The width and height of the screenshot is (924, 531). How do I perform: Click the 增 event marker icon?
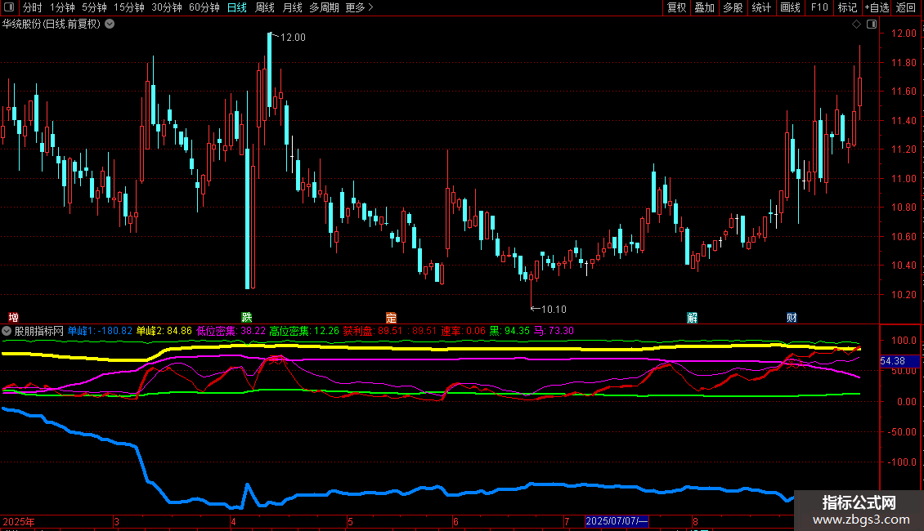click(x=13, y=317)
